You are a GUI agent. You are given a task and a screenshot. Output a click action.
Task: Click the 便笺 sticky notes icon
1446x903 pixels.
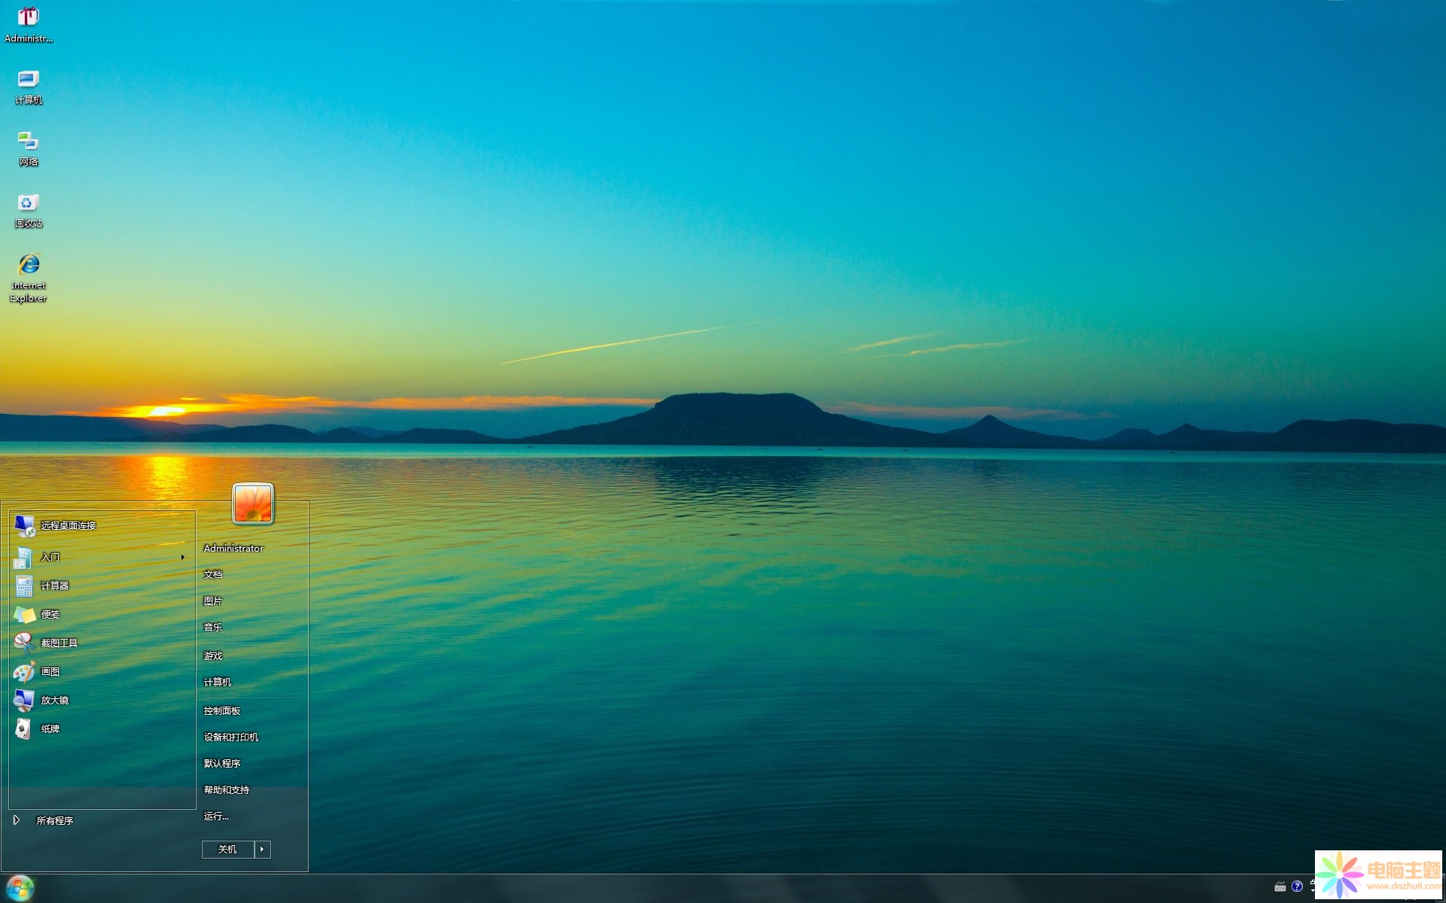pyautogui.click(x=24, y=614)
